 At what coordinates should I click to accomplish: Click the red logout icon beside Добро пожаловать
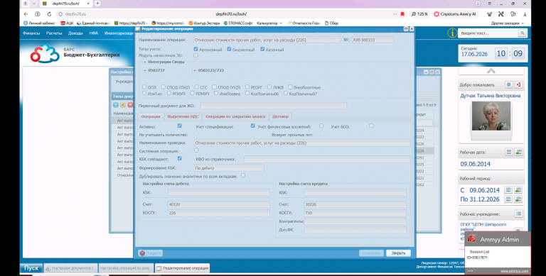coord(518,84)
